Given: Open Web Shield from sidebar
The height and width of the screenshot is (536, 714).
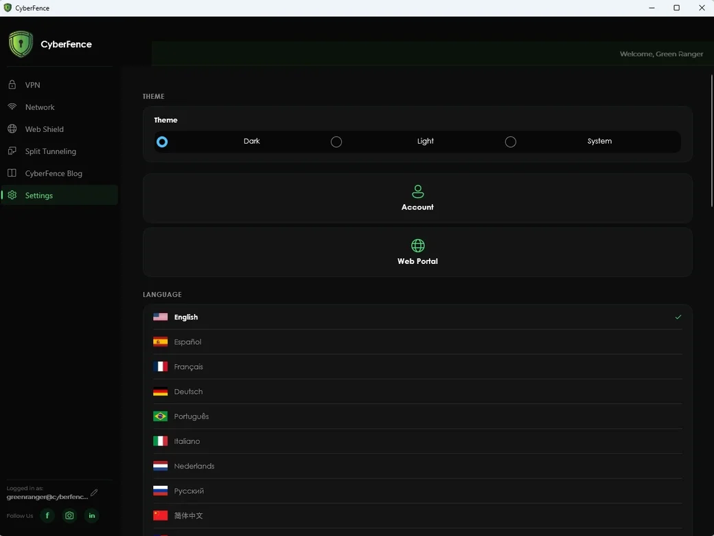Looking at the screenshot, I should click(59, 129).
